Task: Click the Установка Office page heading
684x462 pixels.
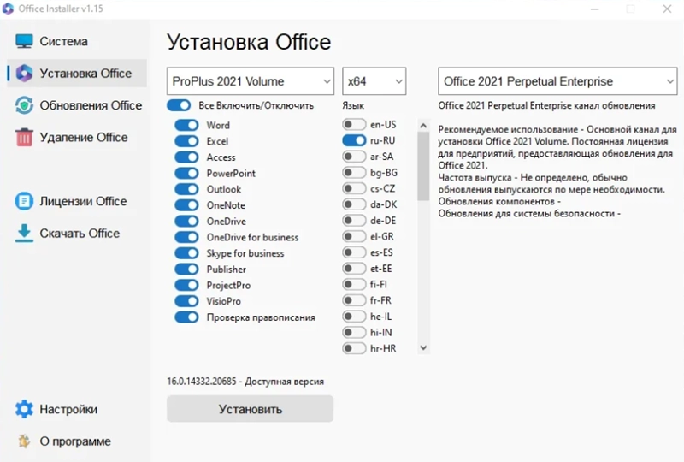Action: click(249, 43)
